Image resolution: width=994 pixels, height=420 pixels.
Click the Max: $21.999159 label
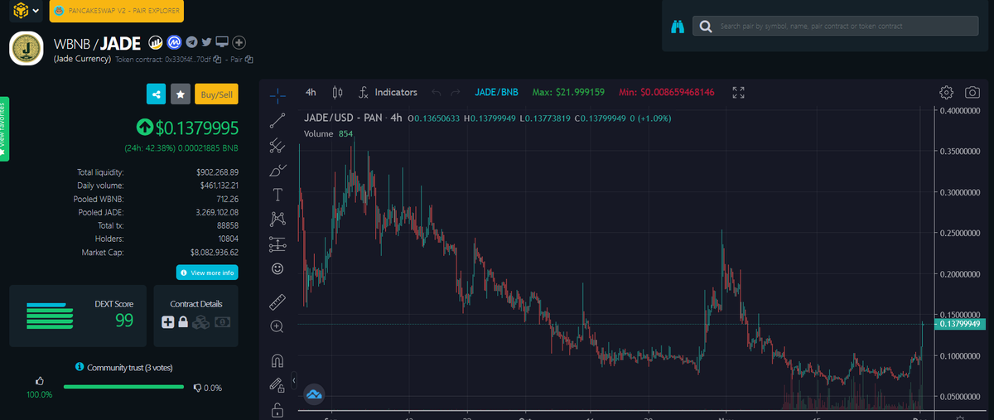pos(568,92)
